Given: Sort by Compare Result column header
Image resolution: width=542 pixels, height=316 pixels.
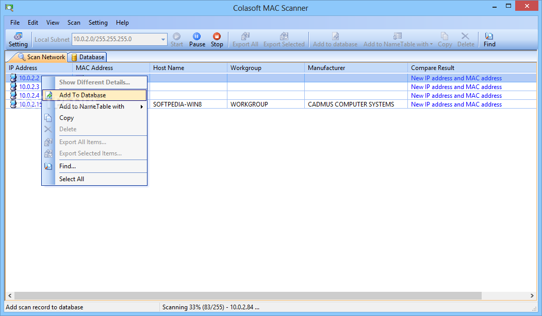Looking at the screenshot, I should pyautogui.click(x=472, y=68).
